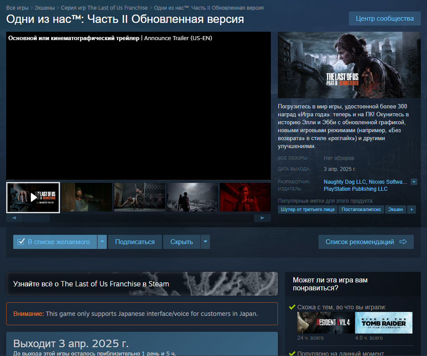Click the Подписаться follow button

tap(135, 242)
